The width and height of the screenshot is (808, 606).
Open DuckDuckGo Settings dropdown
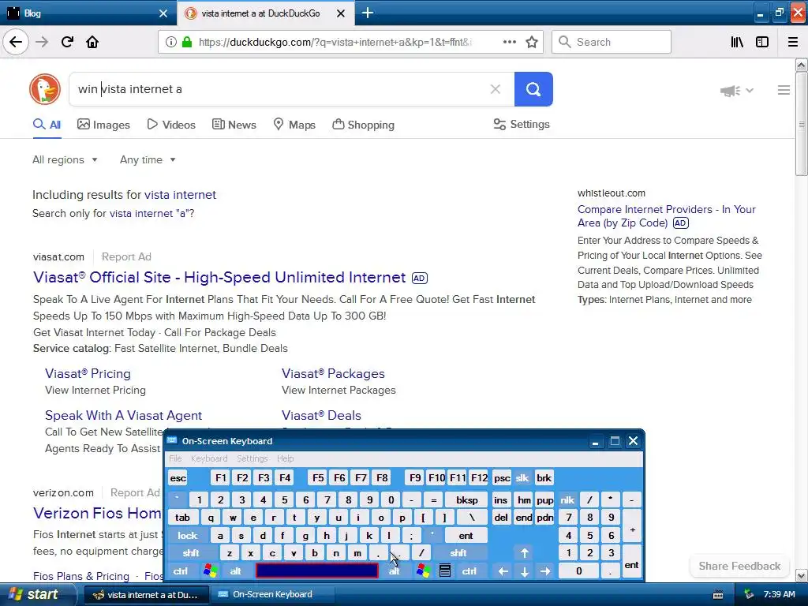(522, 124)
